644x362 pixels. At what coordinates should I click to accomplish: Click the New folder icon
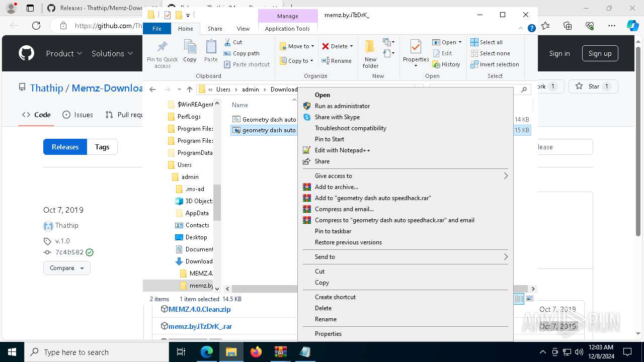(370, 54)
